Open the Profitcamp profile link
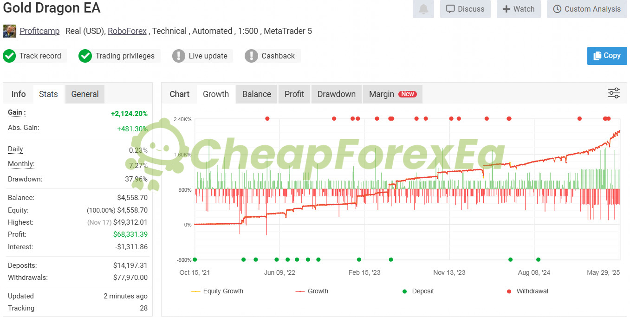This screenshot has width=630, height=317. (x=39, y=31)
